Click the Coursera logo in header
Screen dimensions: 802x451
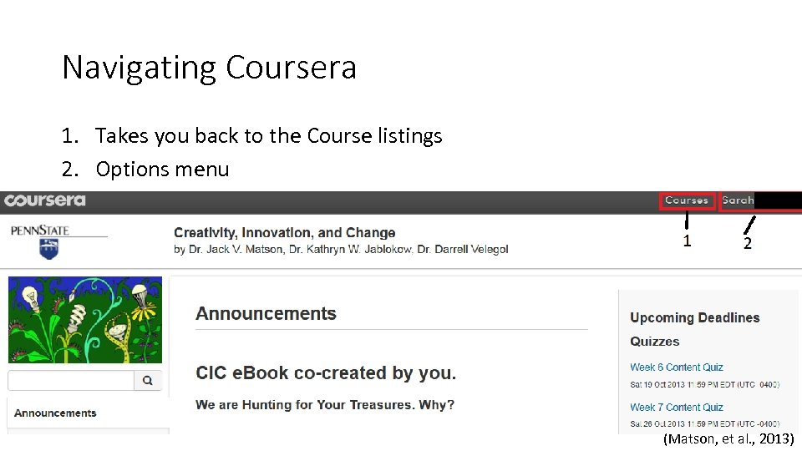pyautogui.click(x=45, y=200)
